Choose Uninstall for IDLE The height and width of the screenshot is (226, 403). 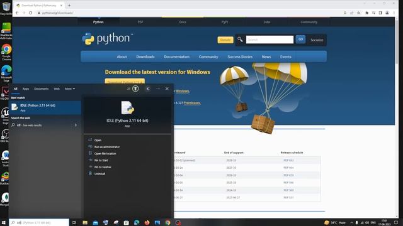click(99, 174)
